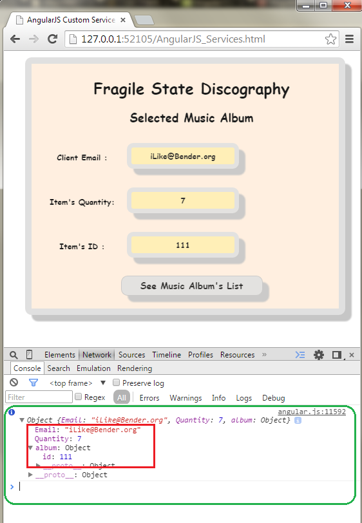Open the Resources tab
Viewport: 362px width, 523px height.
tap(237, 355)
